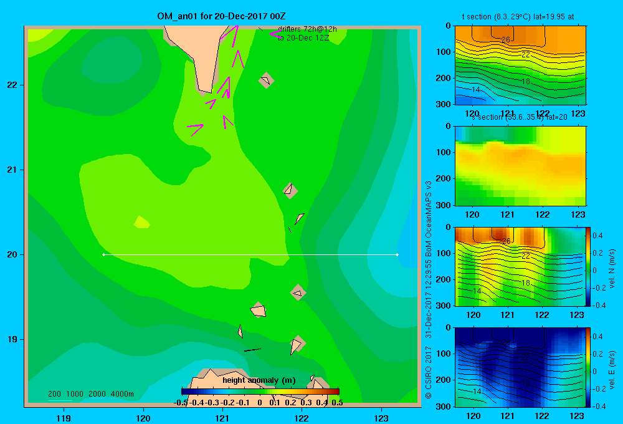The height and width of the screenshot is (424, 623).
Task: Click the 22 contour label in vel. N section
Action: [525, 256]
